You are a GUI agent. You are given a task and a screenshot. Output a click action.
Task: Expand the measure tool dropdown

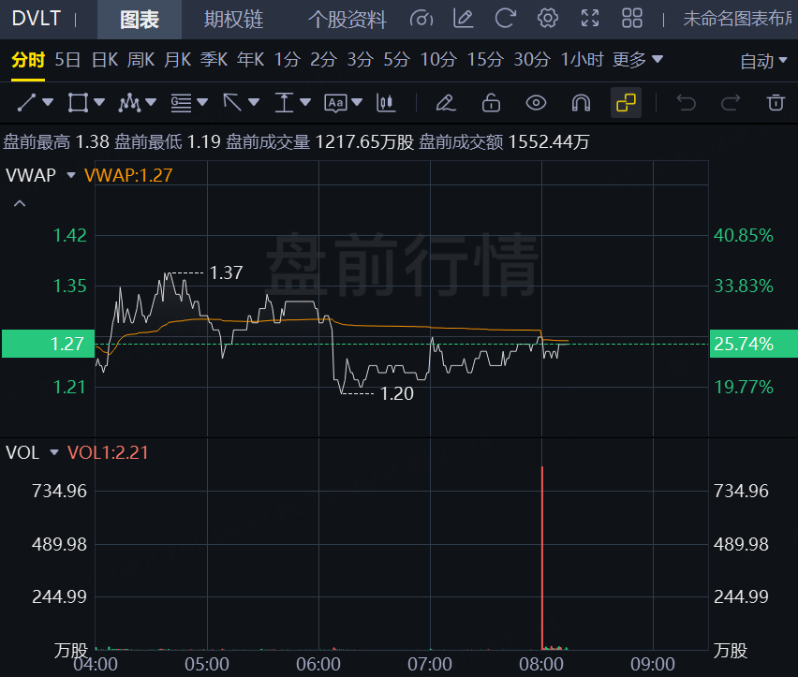pos(305,103)
